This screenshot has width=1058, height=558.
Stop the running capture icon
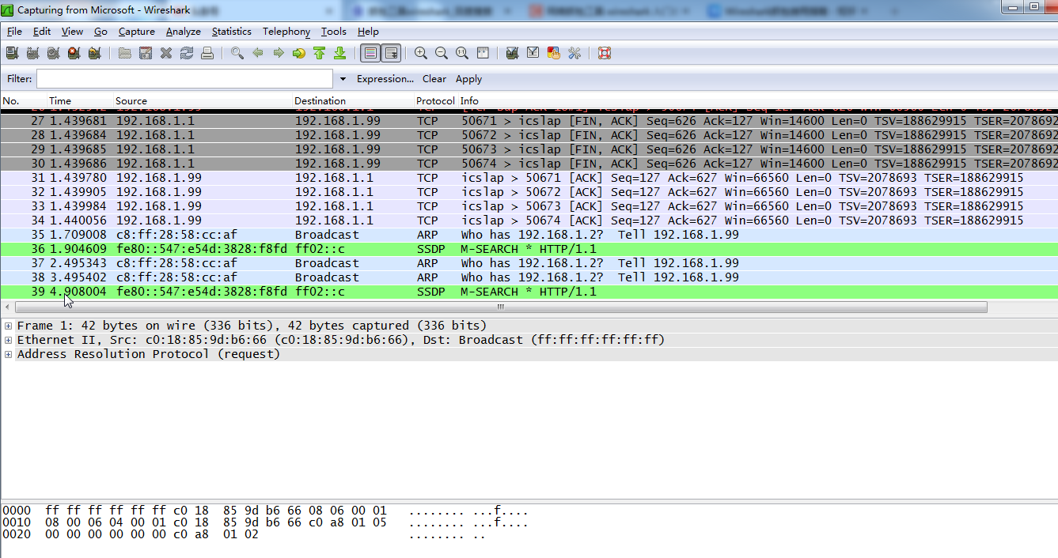(74, 53)
